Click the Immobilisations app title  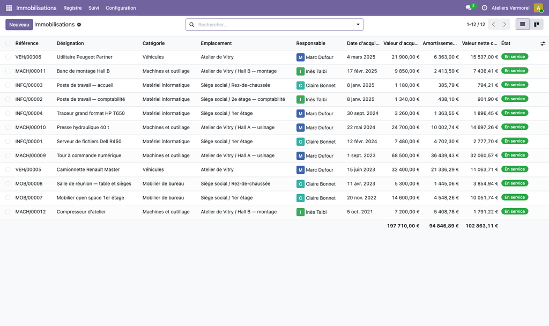tap(36, 8)
